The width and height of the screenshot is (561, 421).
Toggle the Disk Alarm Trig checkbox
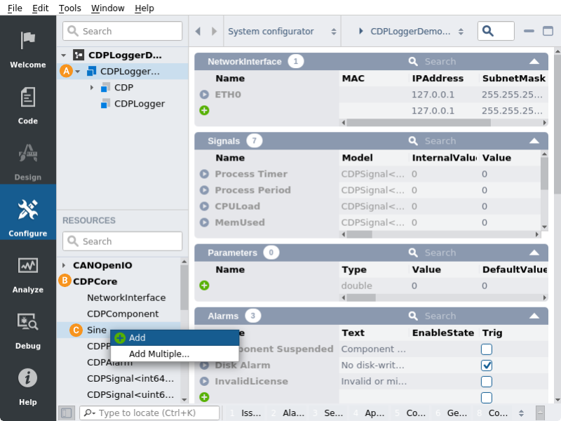click(487, 366)
